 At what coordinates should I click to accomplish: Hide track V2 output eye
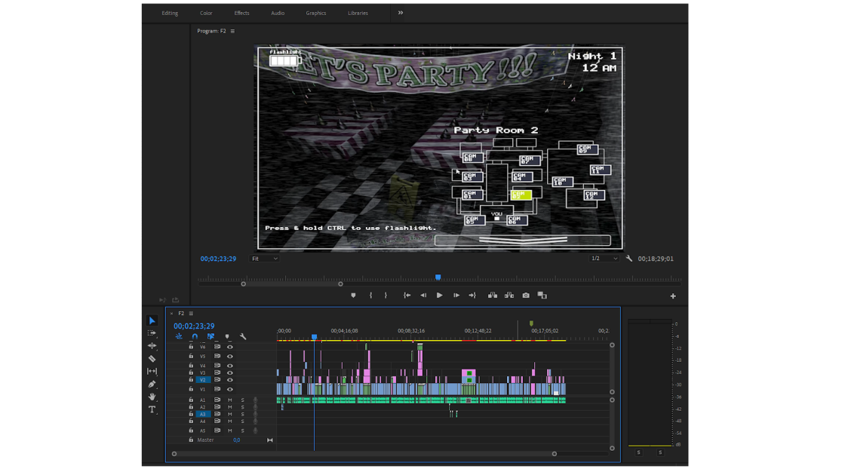(229, 380)
